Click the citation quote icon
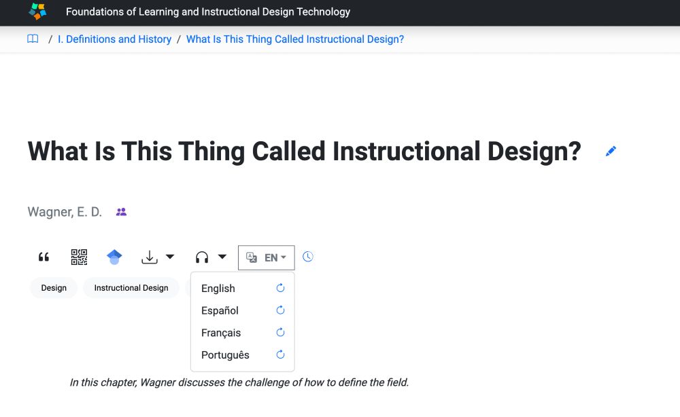680x417 pixels. coord(44,257)
